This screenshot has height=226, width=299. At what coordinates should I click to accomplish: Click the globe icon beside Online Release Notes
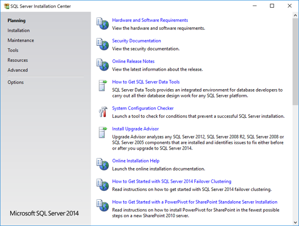[103, 65]
